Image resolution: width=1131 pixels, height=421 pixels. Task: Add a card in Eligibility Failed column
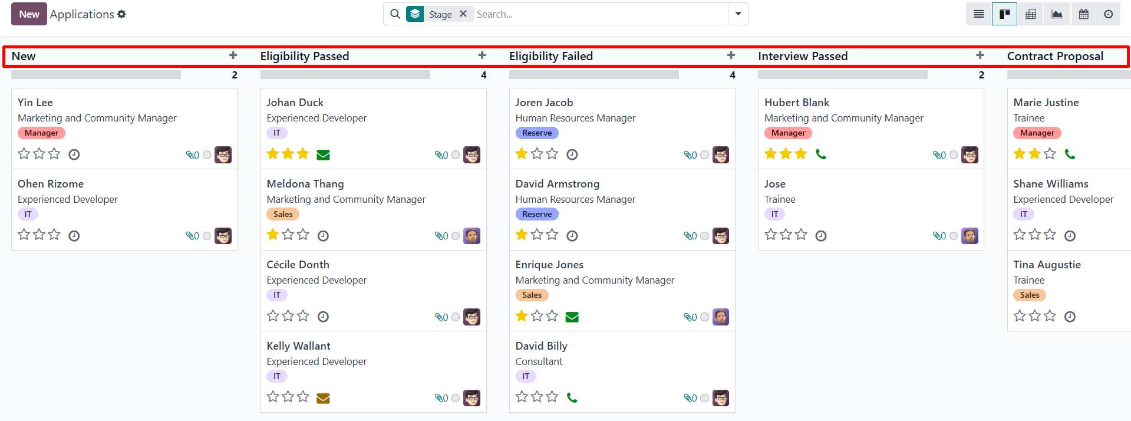click(731, 55)
